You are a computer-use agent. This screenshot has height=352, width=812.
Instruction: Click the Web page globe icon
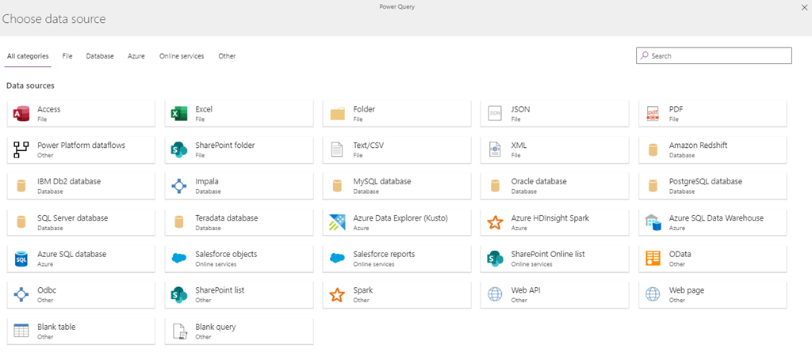pos(653,294)
